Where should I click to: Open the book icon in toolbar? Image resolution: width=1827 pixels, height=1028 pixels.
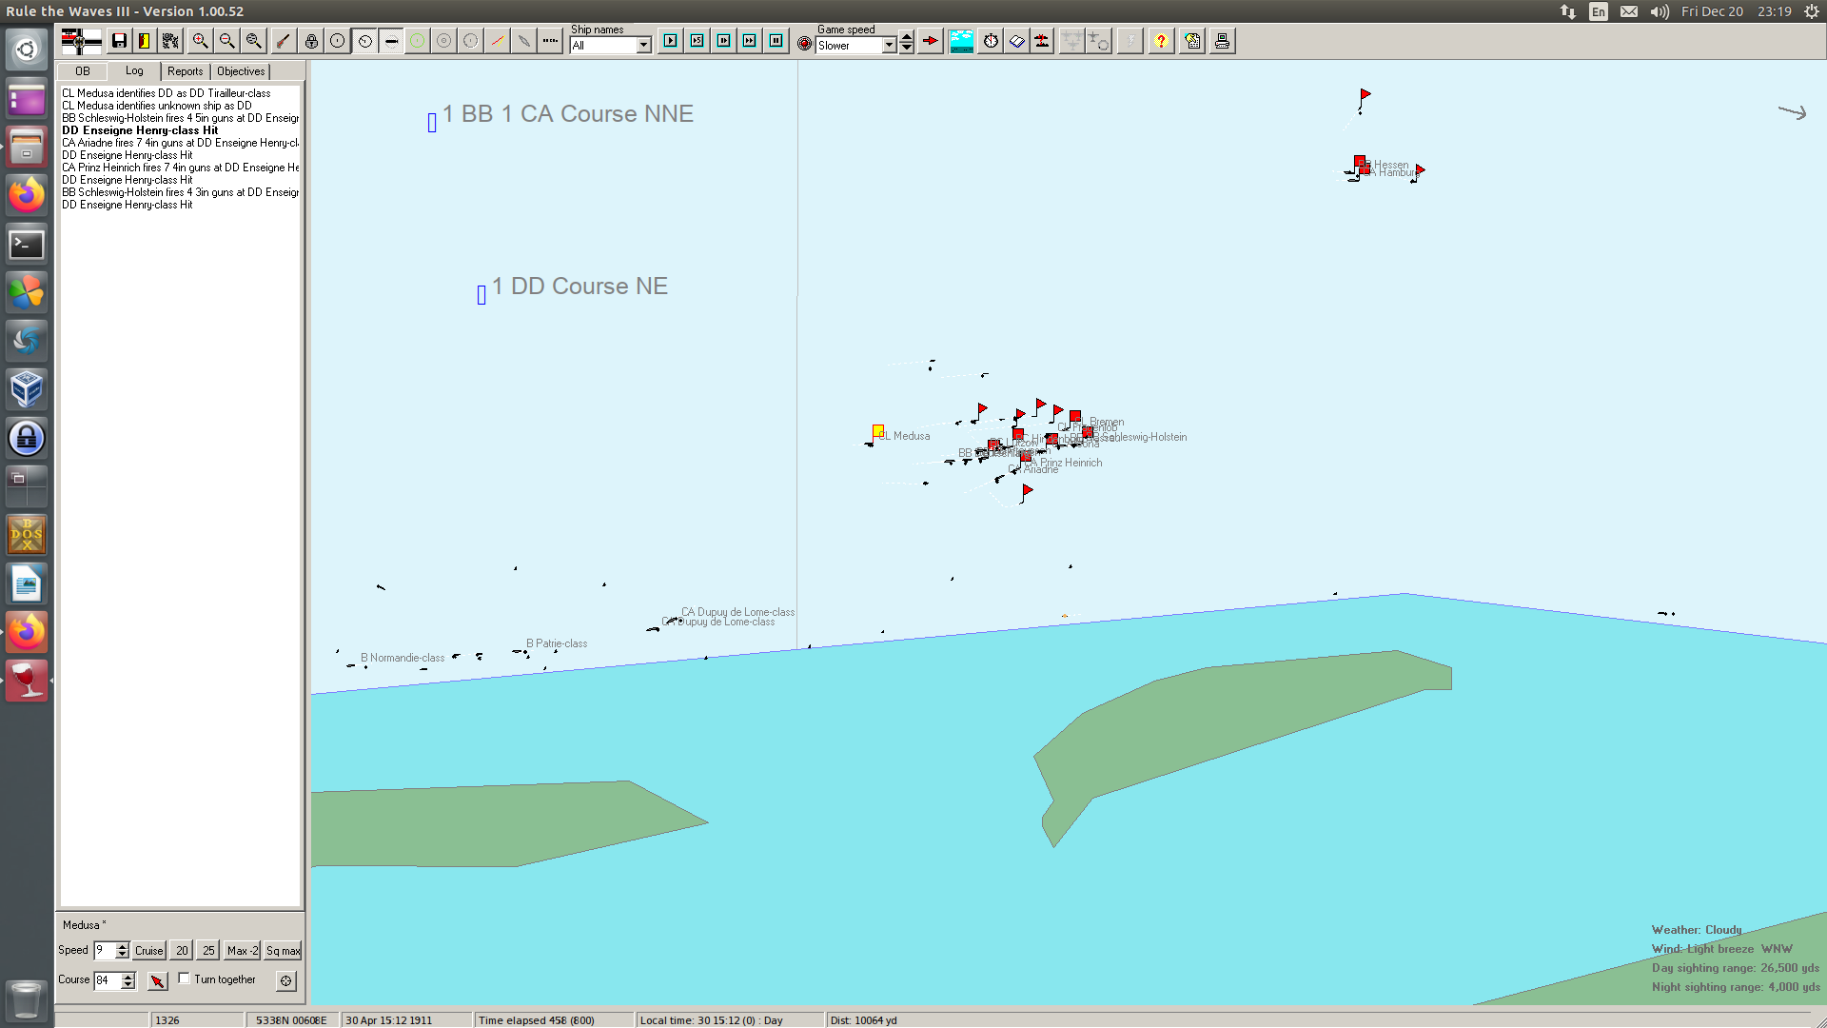[1017, 41]
